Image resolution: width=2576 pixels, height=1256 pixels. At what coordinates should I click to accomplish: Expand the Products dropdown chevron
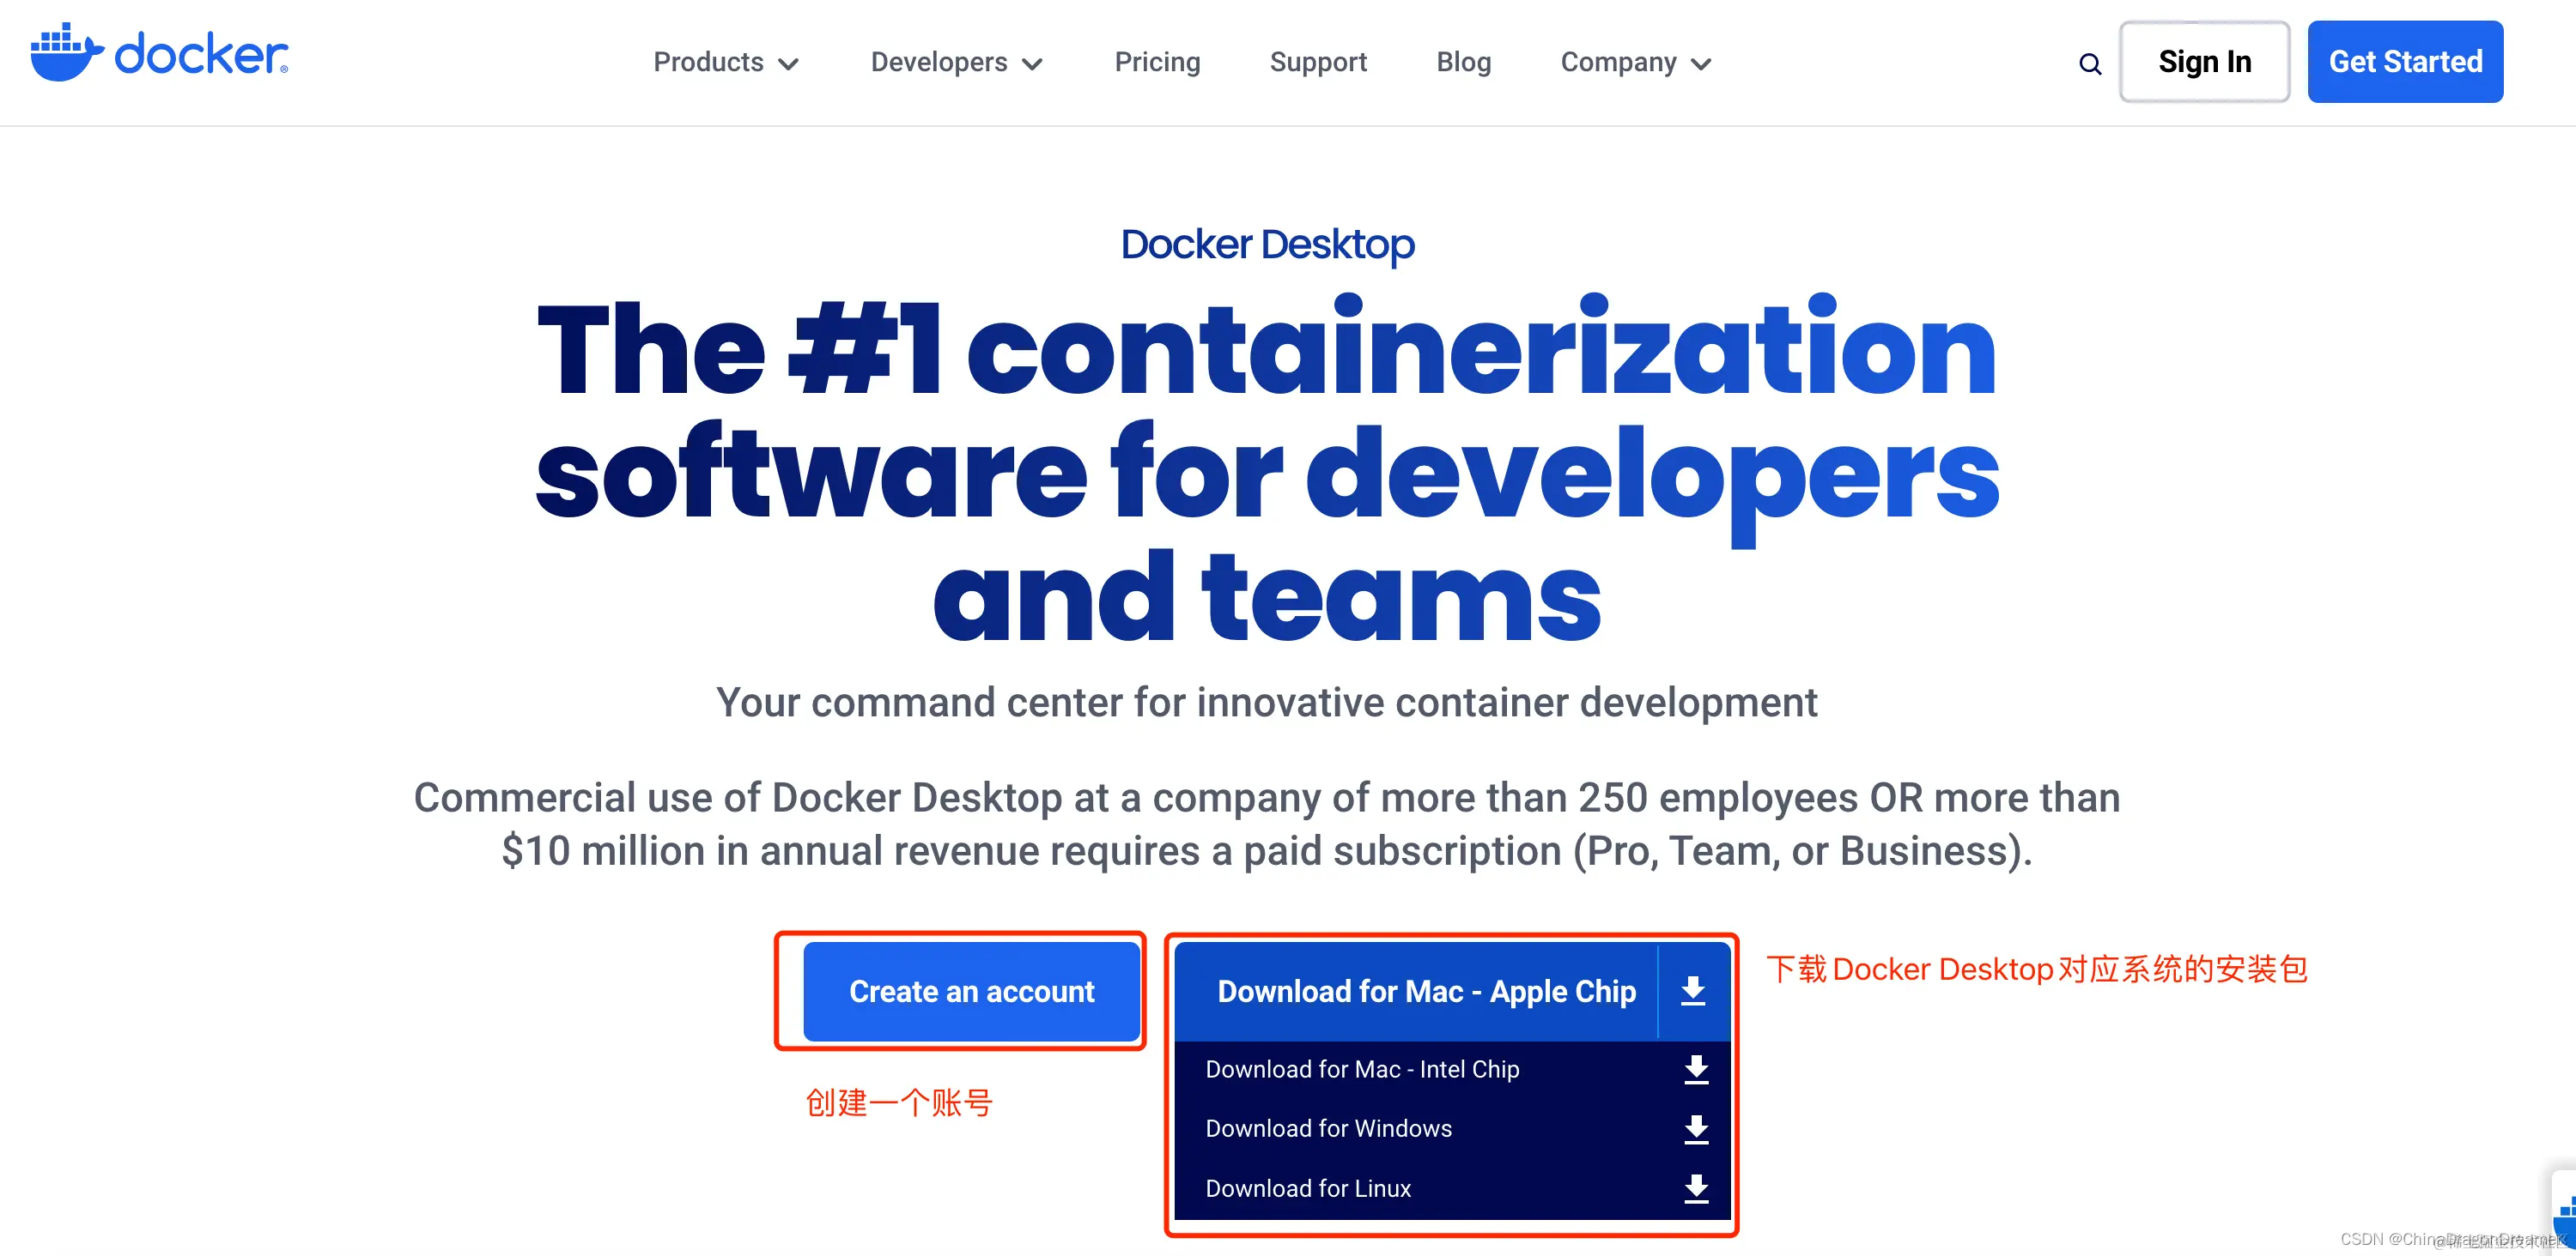coord(789,65)
